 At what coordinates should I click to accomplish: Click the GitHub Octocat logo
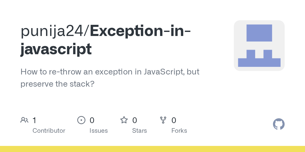(279, 124)
